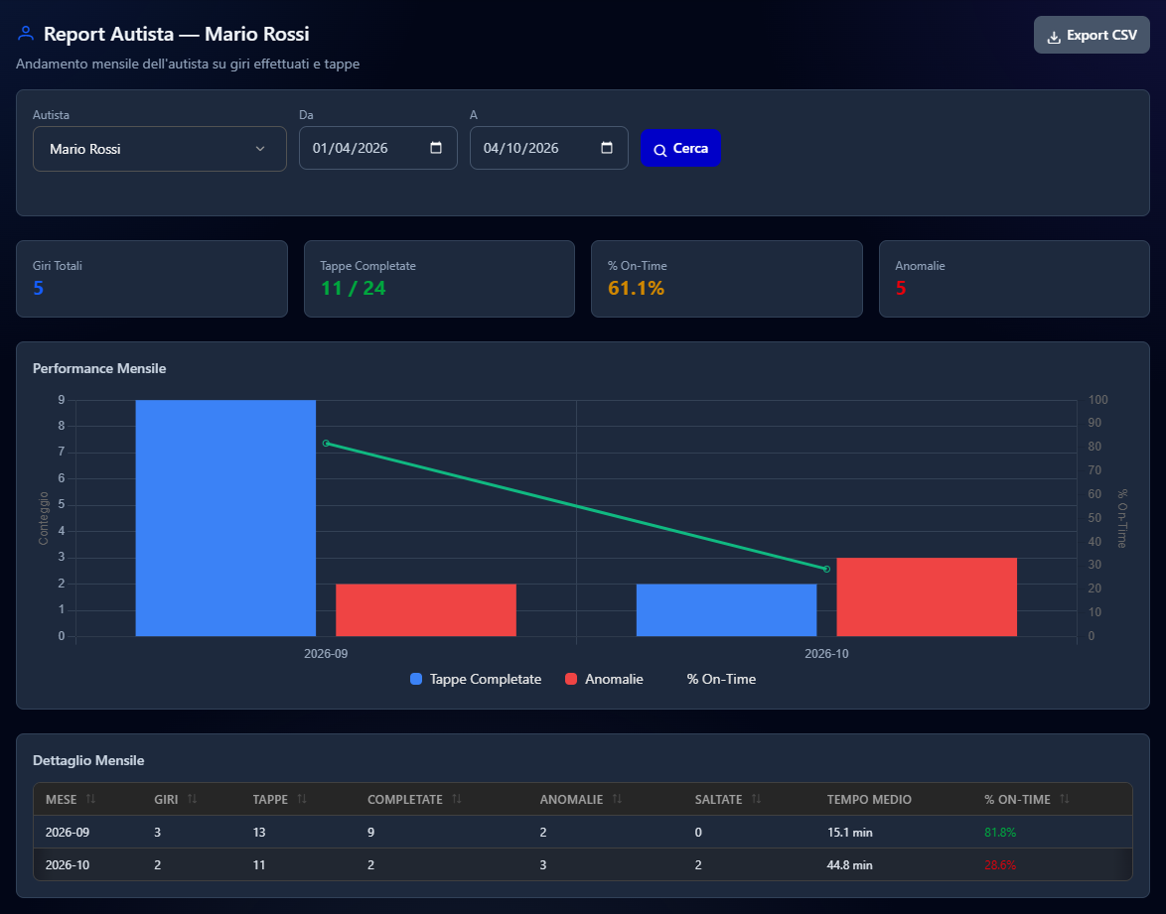Click the blue Tappe Completate legend swatch
Screen dimensions: 1166x914
click(x=416, y=679)
